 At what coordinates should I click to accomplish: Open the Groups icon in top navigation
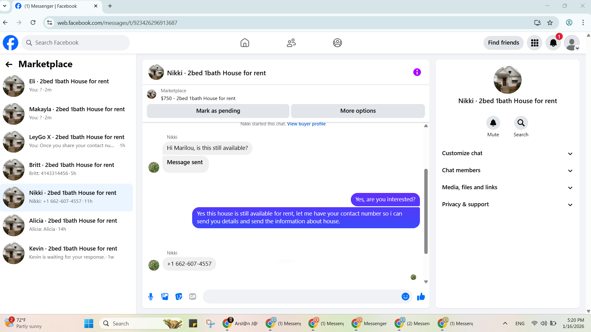[337, 43]
